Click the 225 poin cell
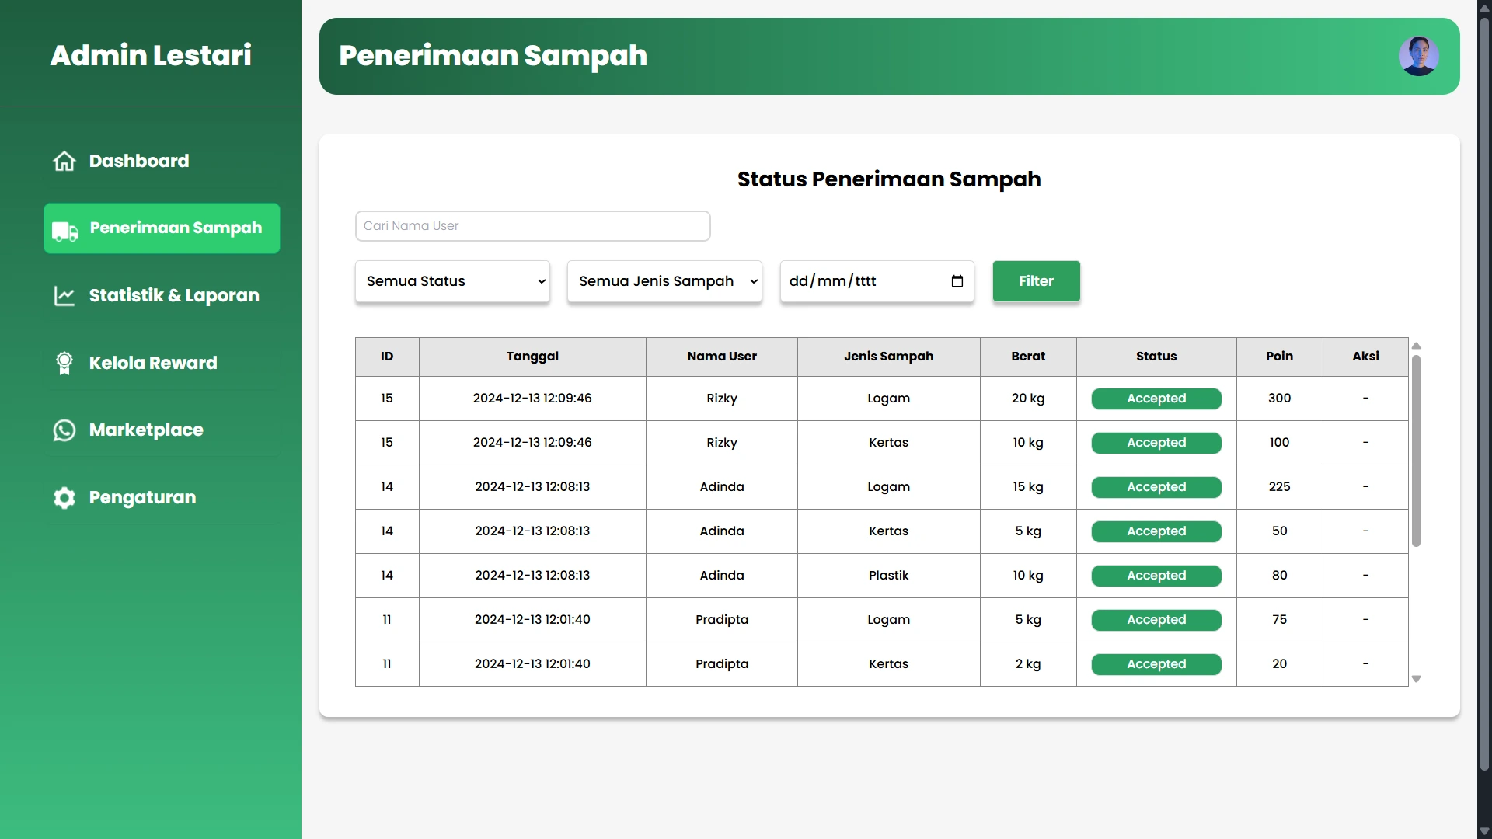The height and width of the screenshot is (839, 1492). [1279, 487]
